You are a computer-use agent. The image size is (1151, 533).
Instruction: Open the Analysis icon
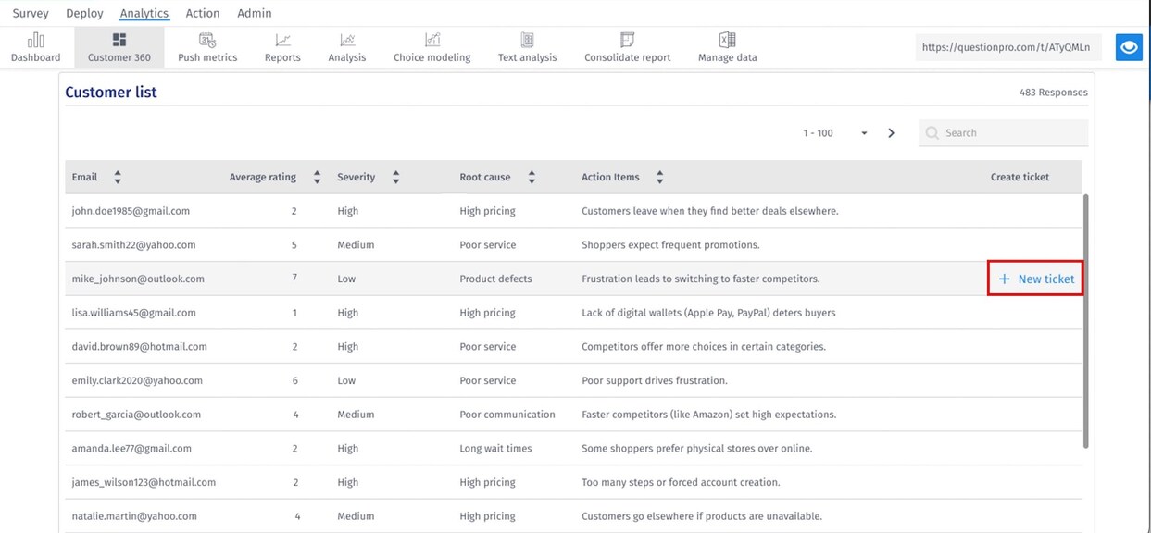pos(347,40)
